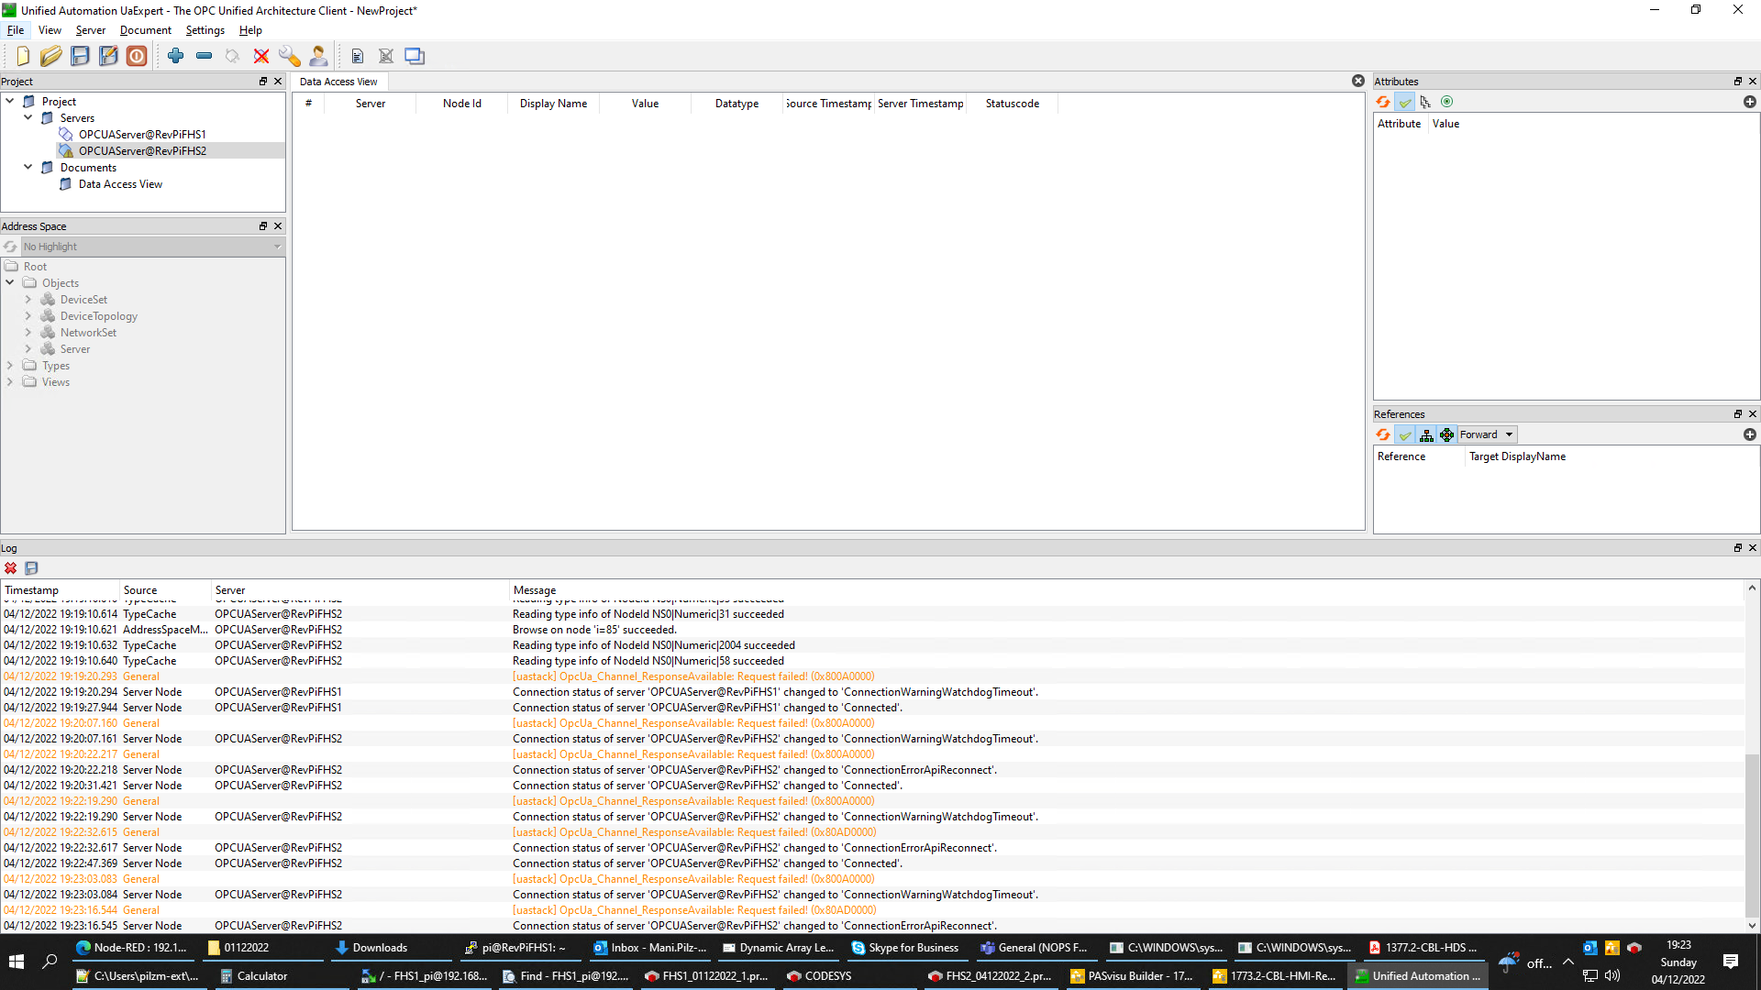Toggle the green checkmark in Attributes toolbar
The height and width of the screenshot is (990, 1761).
(1405, 102)
